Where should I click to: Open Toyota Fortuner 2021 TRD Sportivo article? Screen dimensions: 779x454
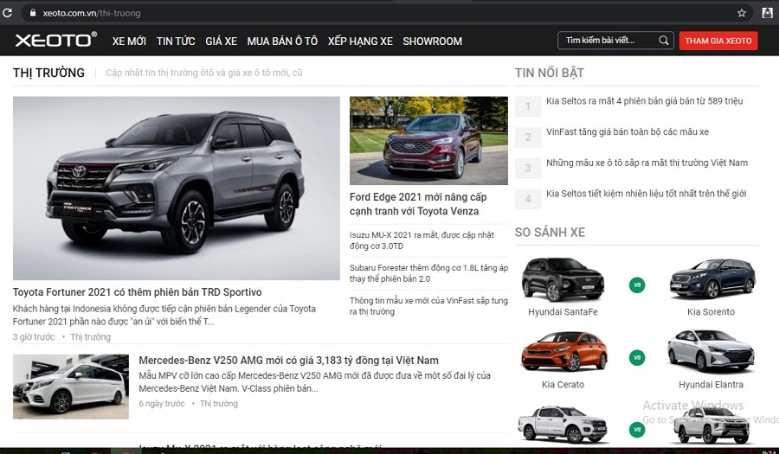tap(138, 292)
